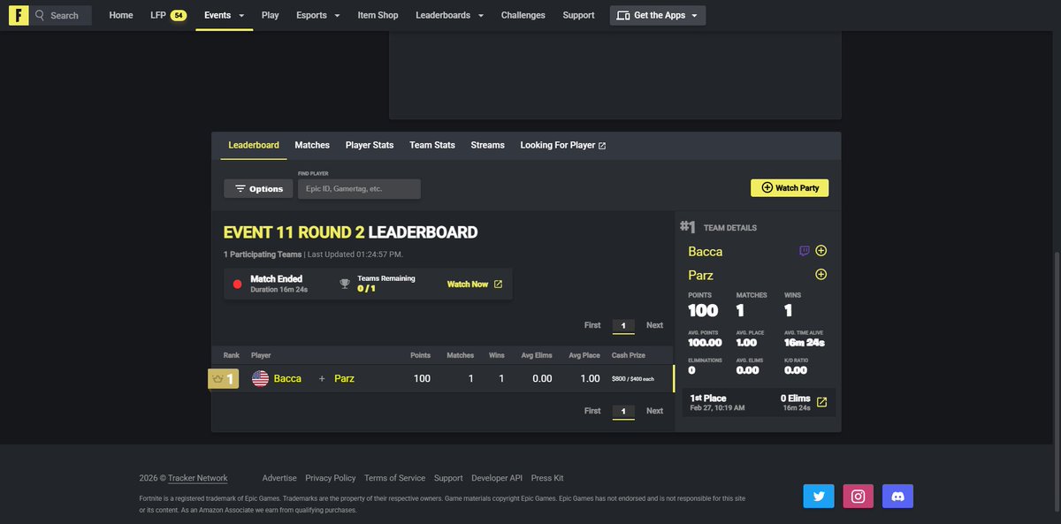Click the $800 / $400 each prize cell
The height and width of the screenshot is (524, 1061).
[633, 379]
